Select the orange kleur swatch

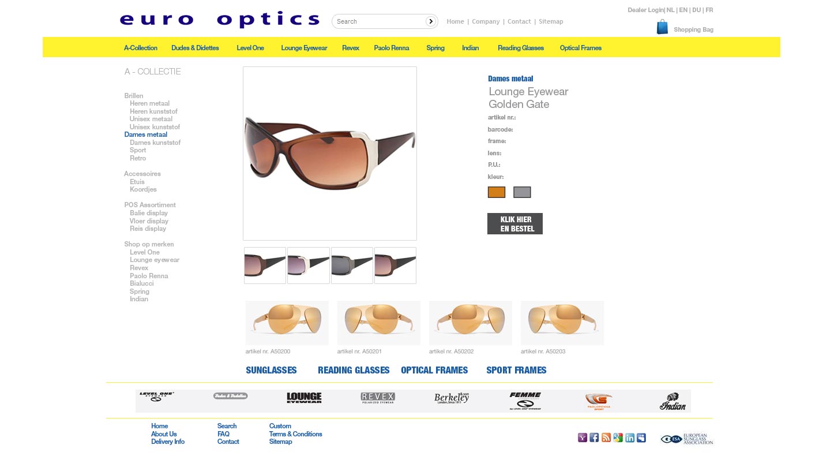click(497, 192)
